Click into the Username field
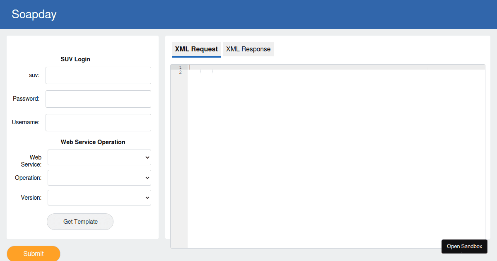 pos(98,123)
